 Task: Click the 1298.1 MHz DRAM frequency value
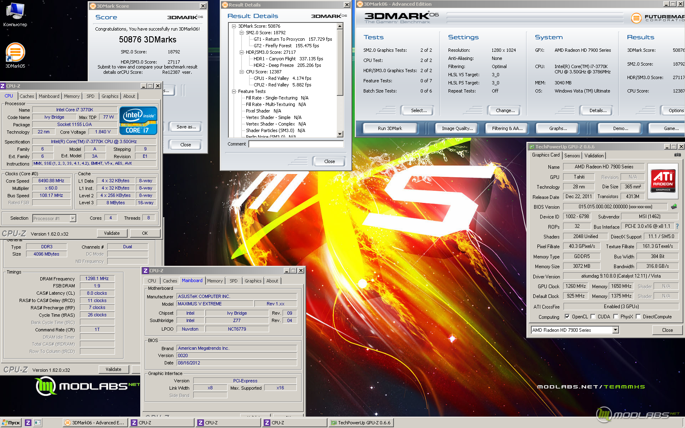(97, 278)
